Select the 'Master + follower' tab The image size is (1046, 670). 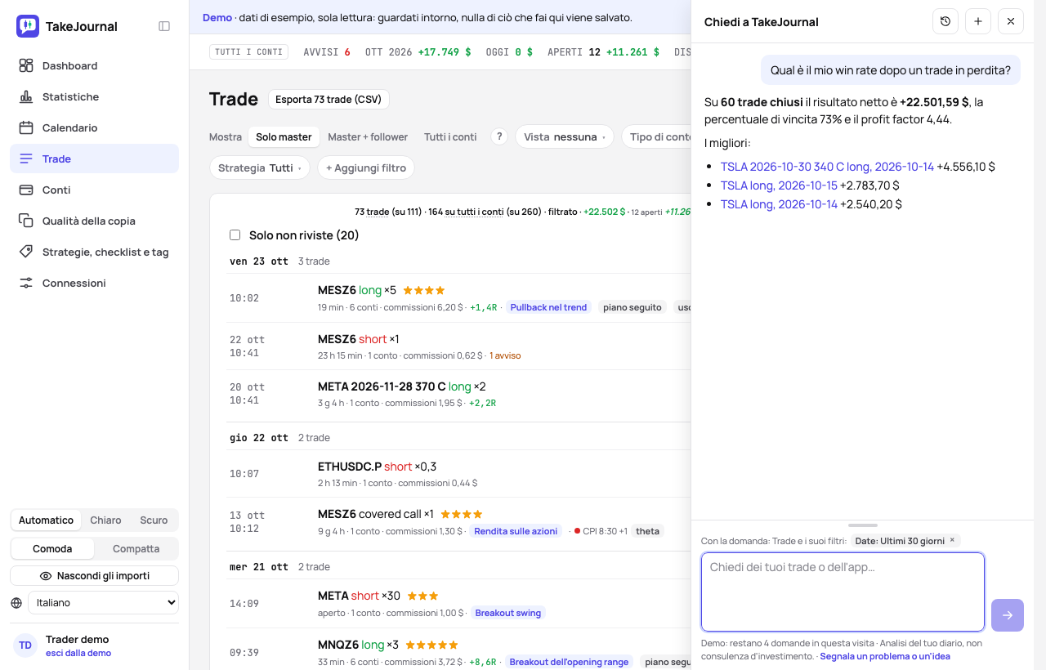pos(368,136)
